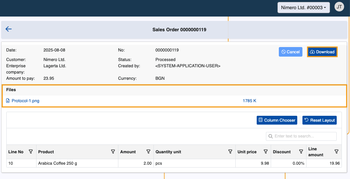
Task: Sort by the Product column header
Action: 46,152
